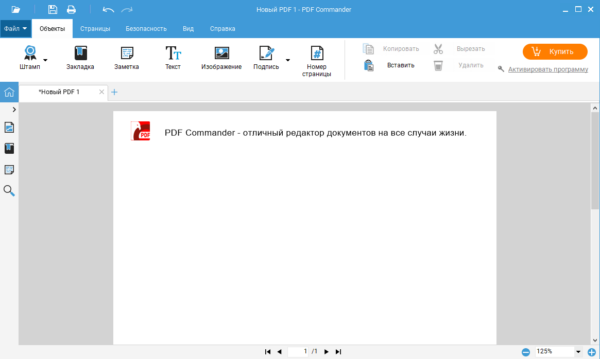The image size is (600, 359).
Task: Undo the last action
Action: coord(108,10)
